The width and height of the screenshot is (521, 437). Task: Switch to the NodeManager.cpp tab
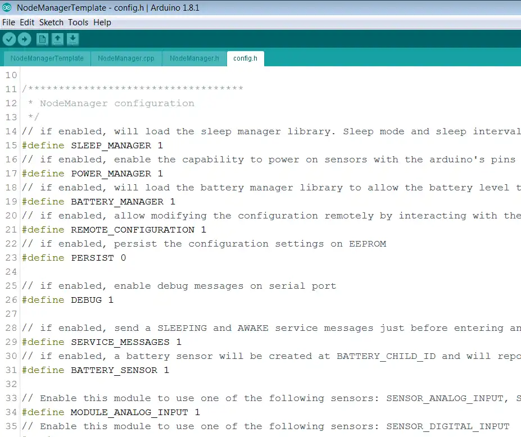[126, 58]
